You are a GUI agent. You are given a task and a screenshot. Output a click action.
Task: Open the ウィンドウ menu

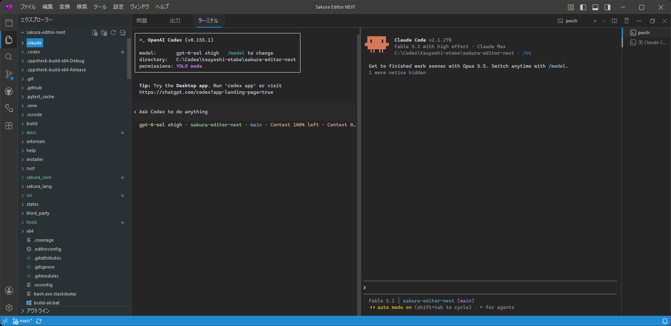click(x=139, y=7)
